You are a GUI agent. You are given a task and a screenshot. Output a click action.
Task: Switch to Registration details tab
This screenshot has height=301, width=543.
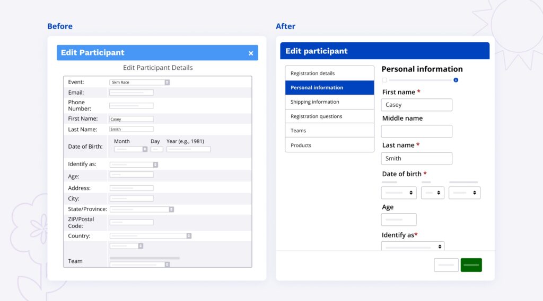click(329, 73)
